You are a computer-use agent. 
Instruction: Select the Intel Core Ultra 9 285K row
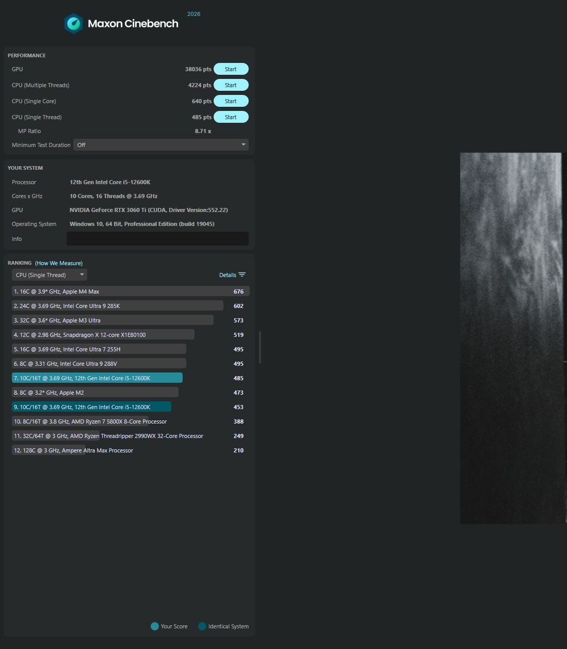131,306
